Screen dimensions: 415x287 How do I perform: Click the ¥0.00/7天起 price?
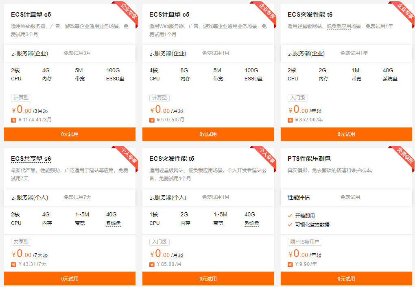(x=30, y=254)
